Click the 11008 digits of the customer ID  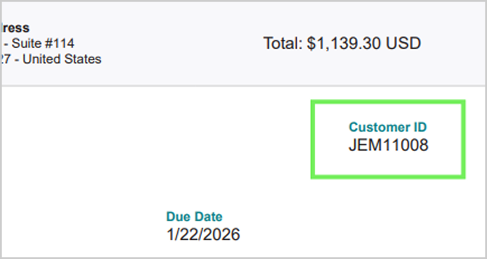tap(406, 145)
